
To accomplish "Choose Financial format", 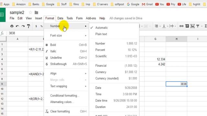I will (114, 66).
